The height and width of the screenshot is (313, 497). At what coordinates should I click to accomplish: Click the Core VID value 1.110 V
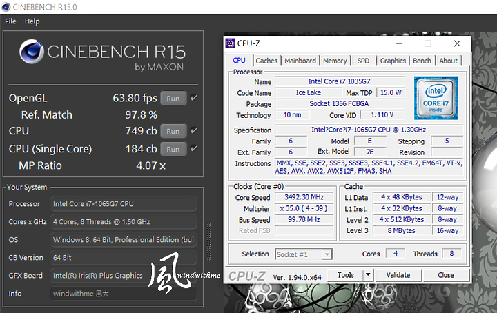coord(382,115)
